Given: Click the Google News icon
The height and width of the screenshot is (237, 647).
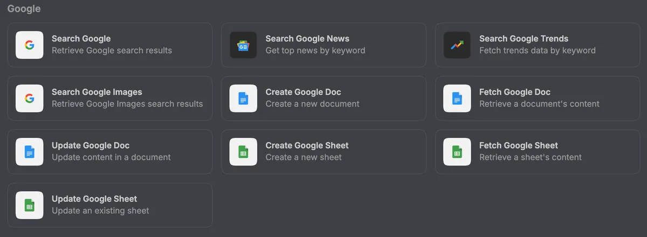Looking at the screenshot, I should tap(243, 45).
